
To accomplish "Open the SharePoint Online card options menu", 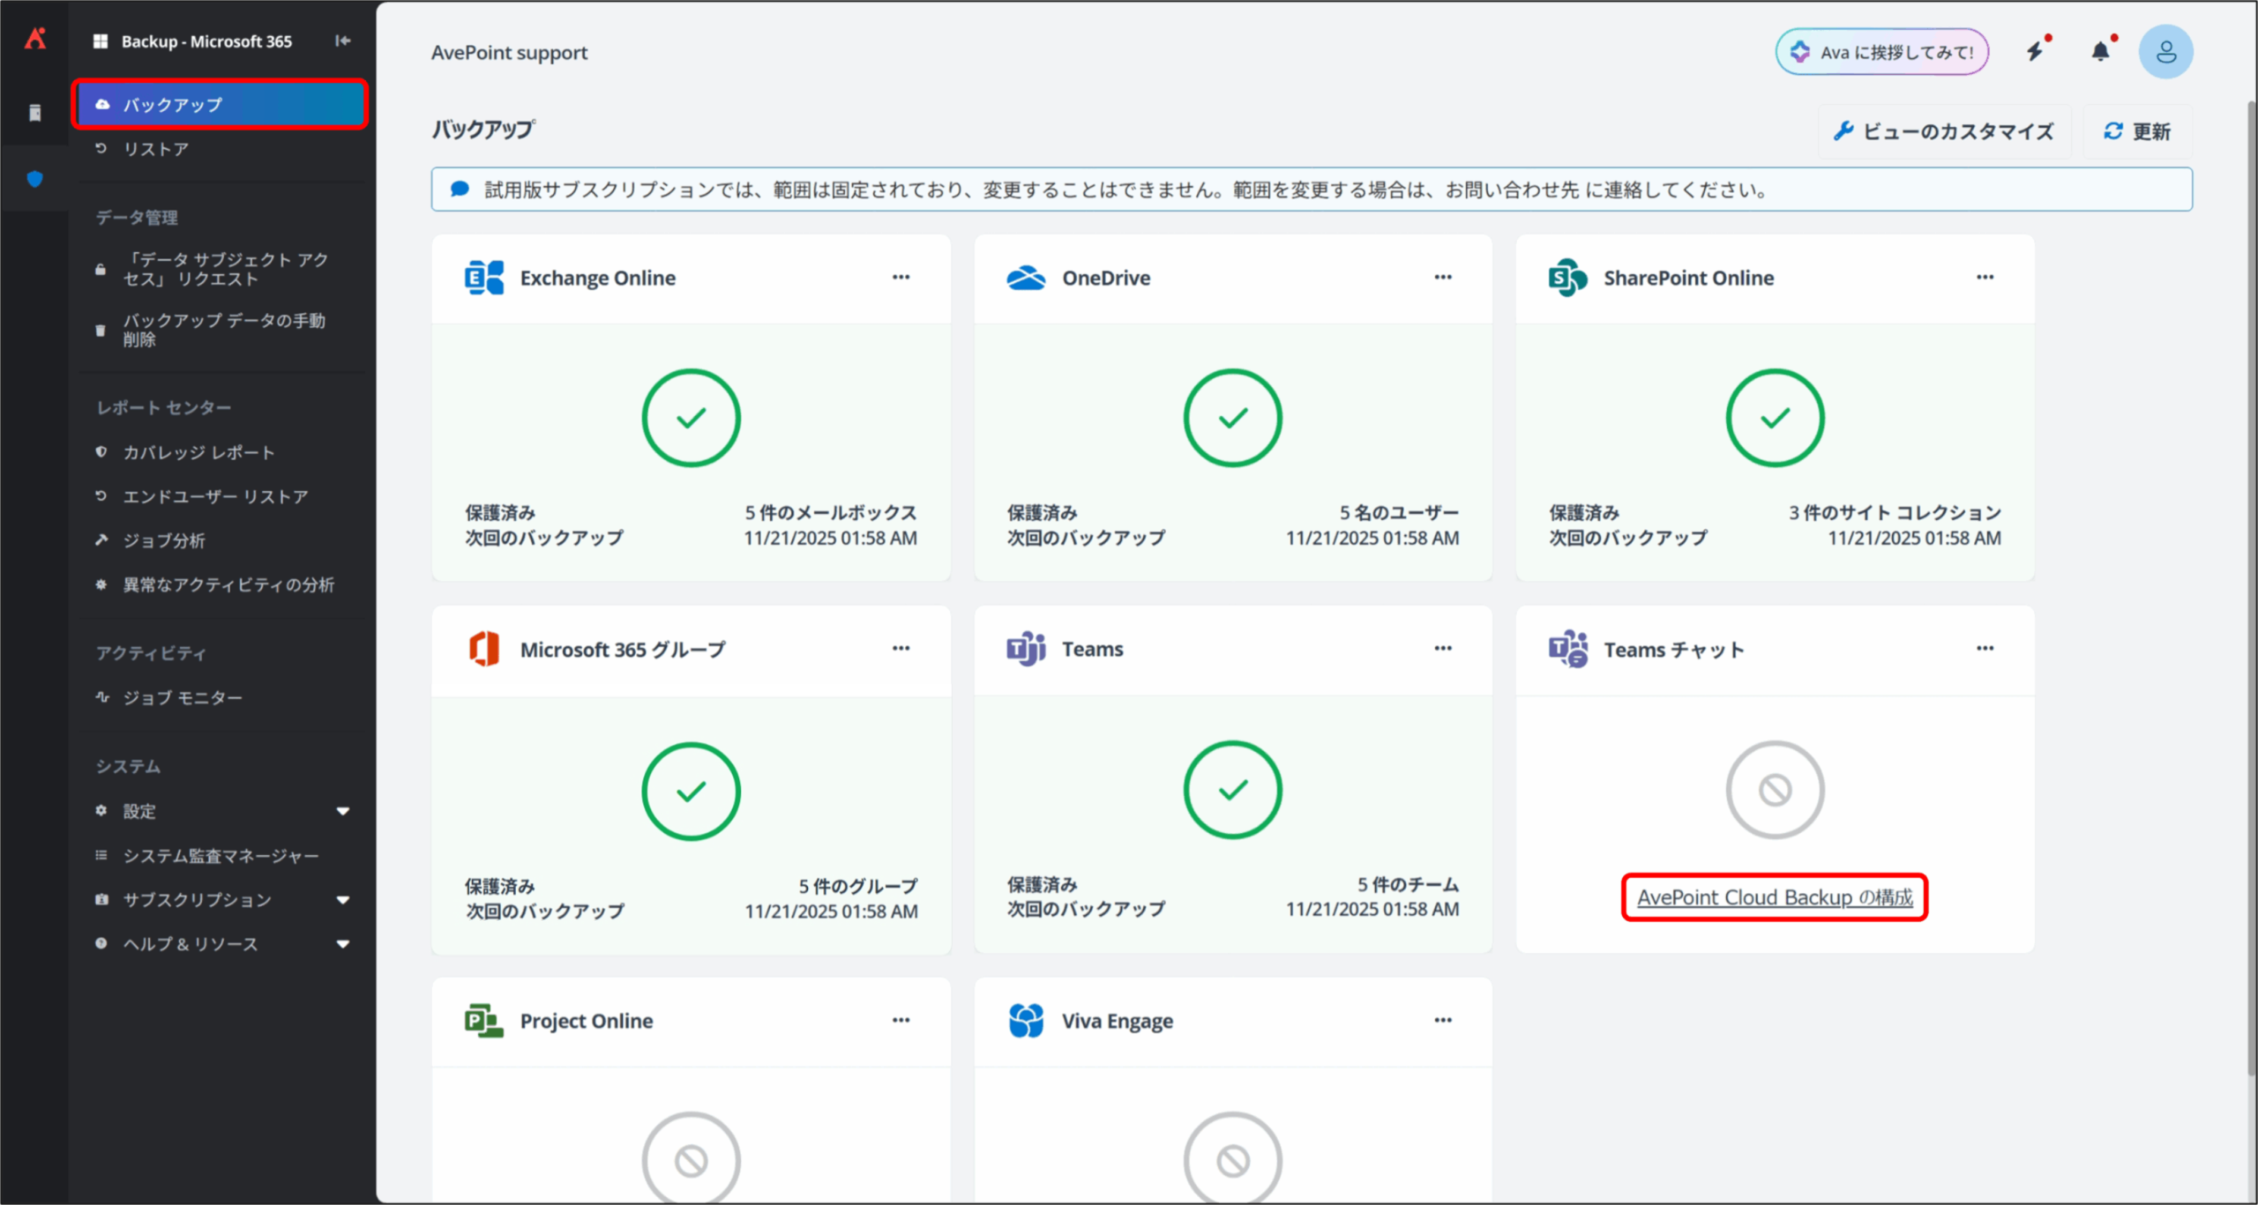I will [1985, 278].
